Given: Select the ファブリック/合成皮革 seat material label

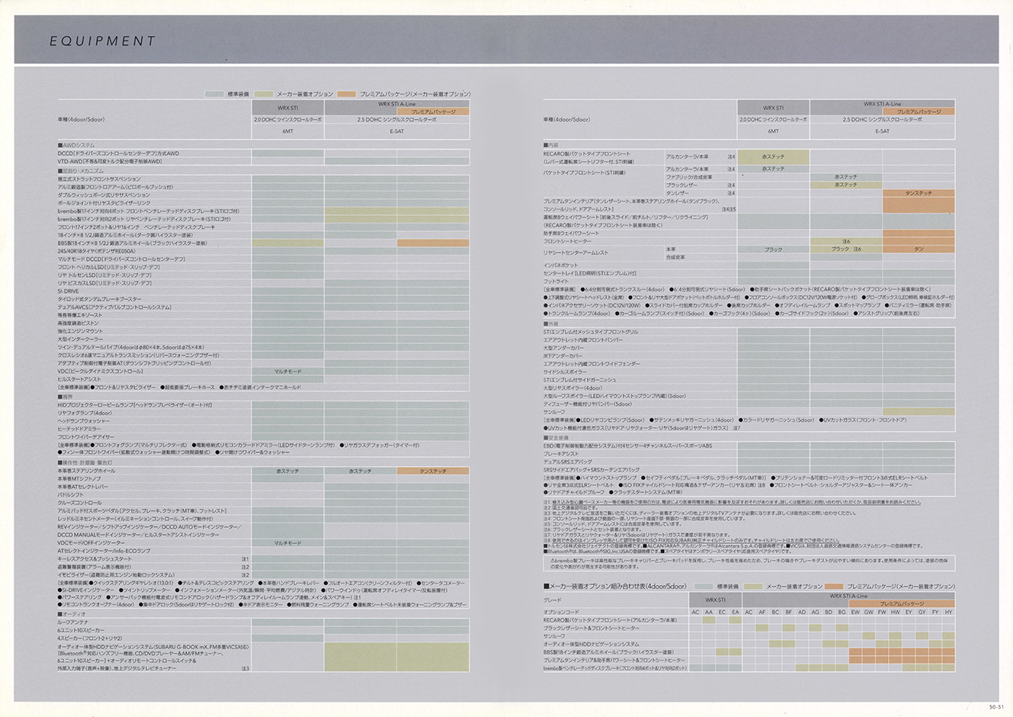Looking at the screenshot, I should (x=689, y=177).
